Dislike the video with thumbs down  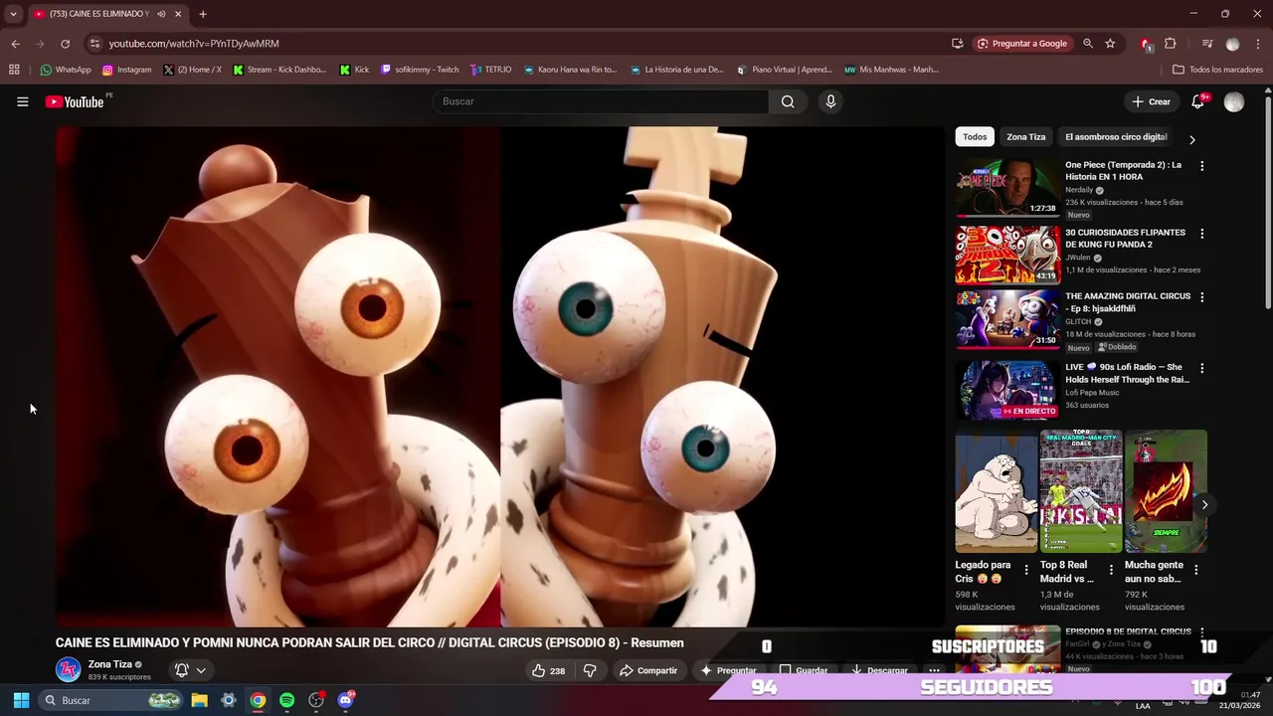point(590,670)
